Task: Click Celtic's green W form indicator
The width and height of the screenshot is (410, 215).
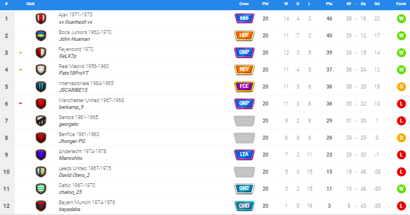Action: coord(401,188)
